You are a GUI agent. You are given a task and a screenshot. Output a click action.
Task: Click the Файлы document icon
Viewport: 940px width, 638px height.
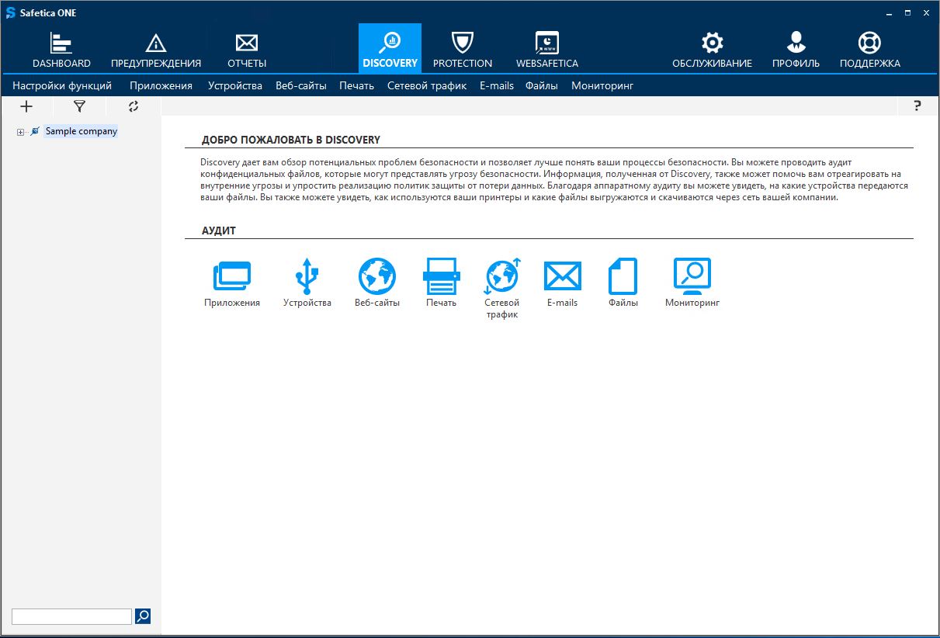(623, 277)
